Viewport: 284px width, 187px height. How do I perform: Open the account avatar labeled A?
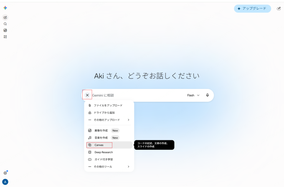tap(5, 182)
